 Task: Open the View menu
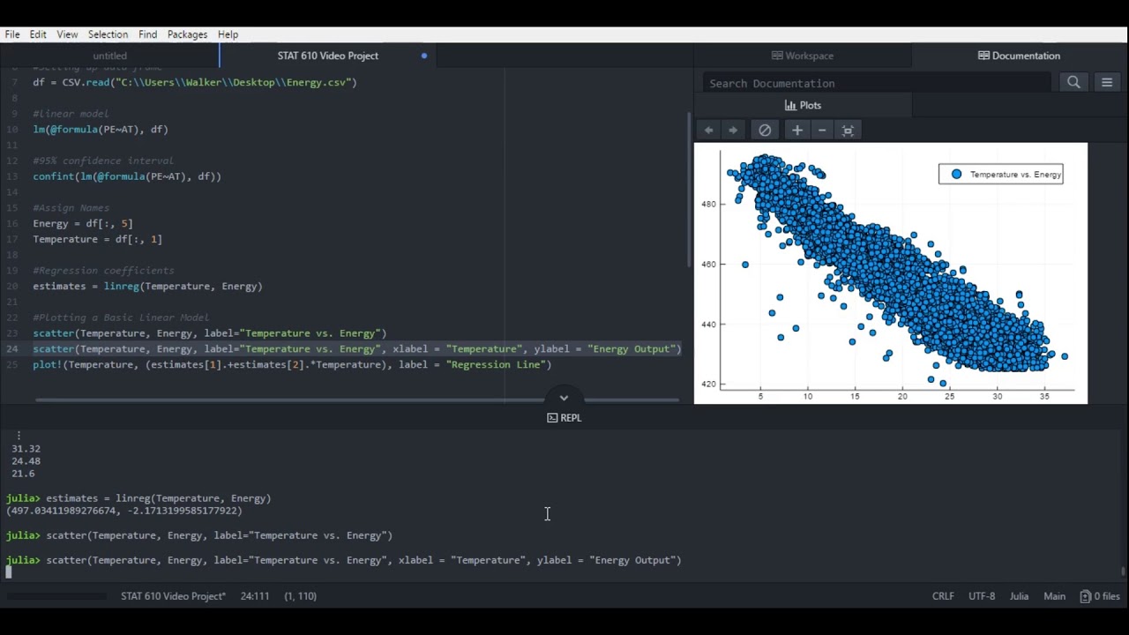coord(67,34)
